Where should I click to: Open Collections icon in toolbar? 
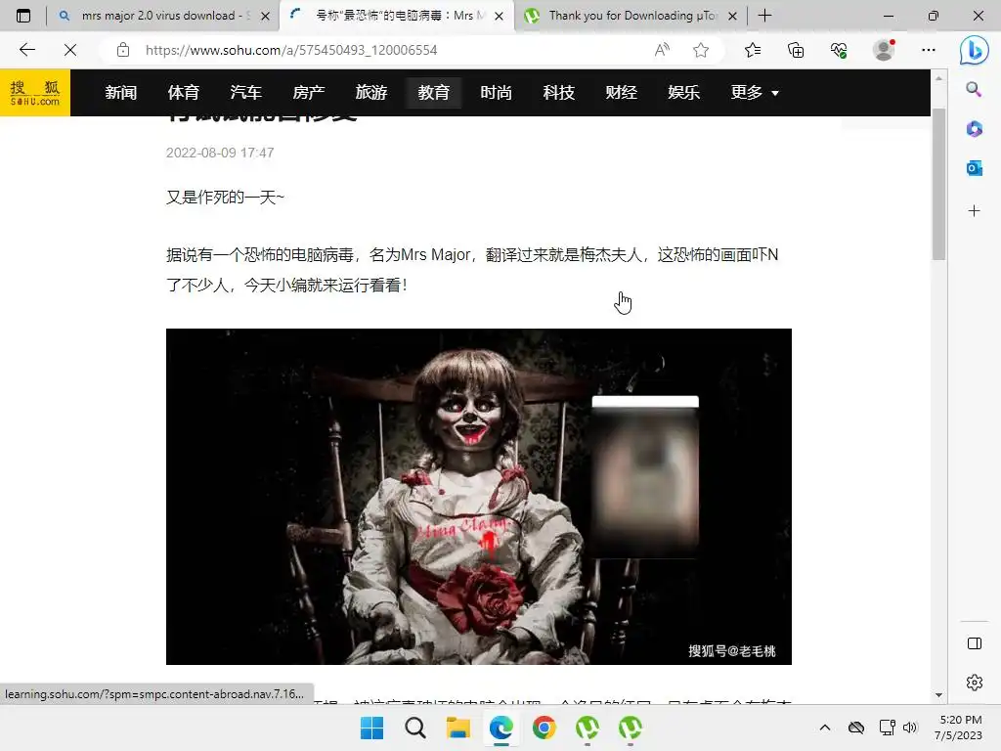pos(796,50)
